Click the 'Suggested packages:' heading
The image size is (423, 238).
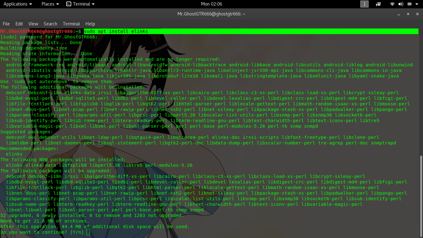tap(27, 132)
